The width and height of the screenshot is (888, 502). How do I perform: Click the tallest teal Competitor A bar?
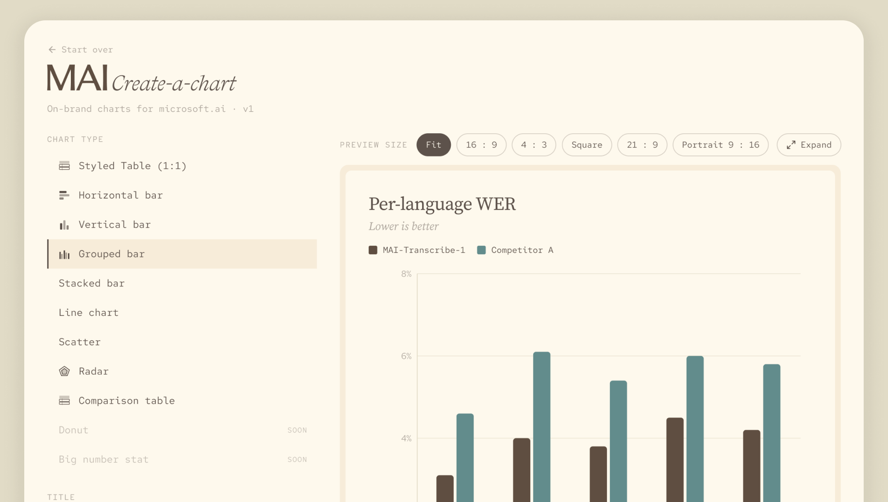(x=542, y=426)
